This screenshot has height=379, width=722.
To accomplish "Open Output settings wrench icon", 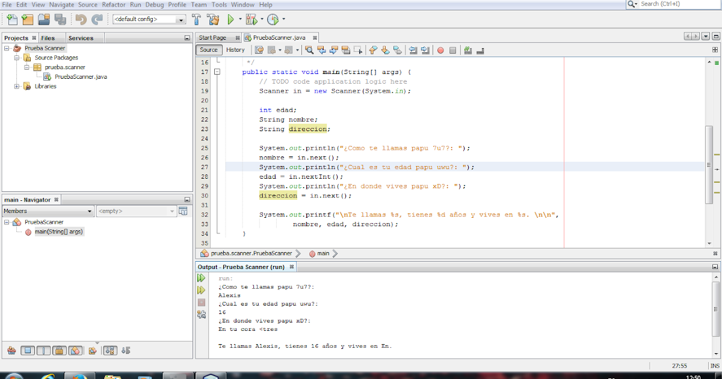I will (x=201, y=314).
